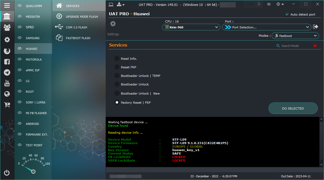Click the Upgrade Mode Flash upload icon
Viewport: 324px width, 180px height.
coord(59,16)
